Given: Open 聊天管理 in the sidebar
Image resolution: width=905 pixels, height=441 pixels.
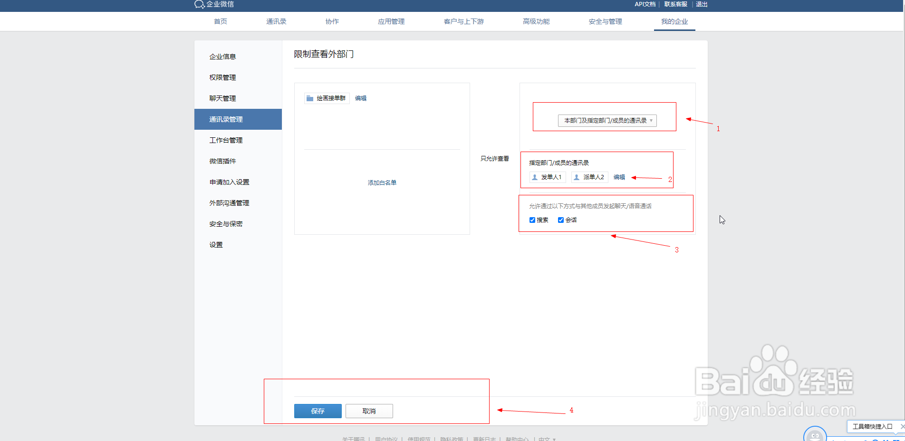Looking at the screenshot, I should click(x=222, y=98).
